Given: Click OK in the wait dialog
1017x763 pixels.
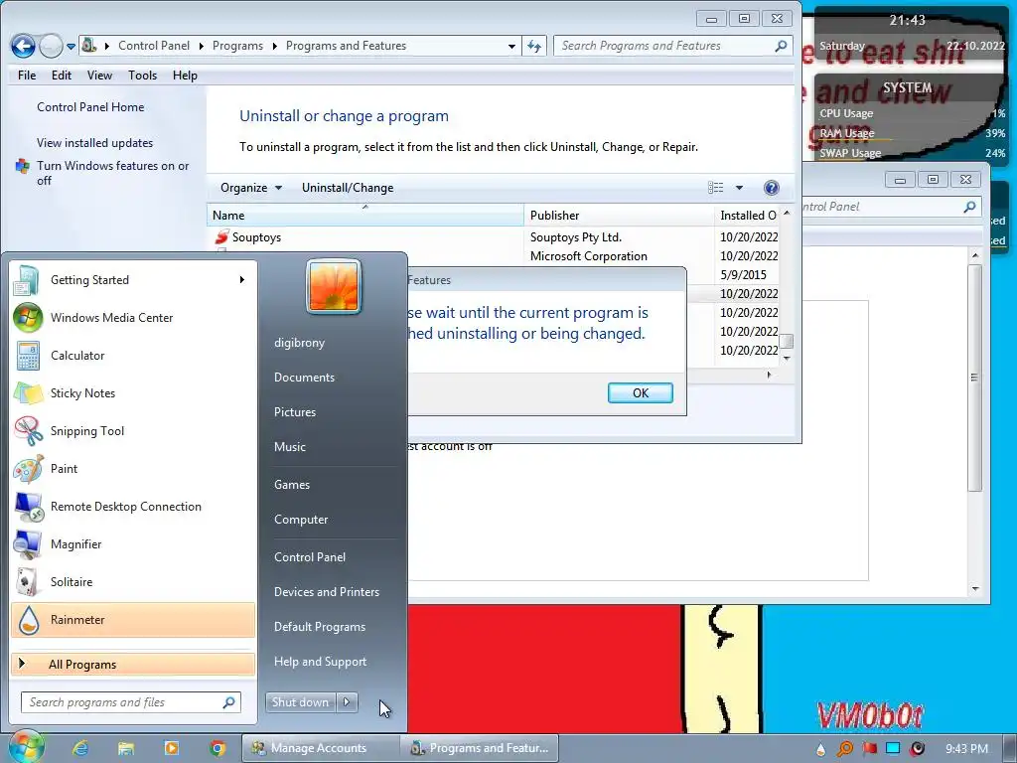Looking at the screenshot, I should (x=641, y=392).
